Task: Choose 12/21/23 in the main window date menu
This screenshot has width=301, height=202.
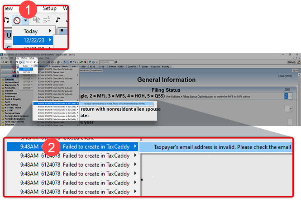Action: tap(26, 72)
